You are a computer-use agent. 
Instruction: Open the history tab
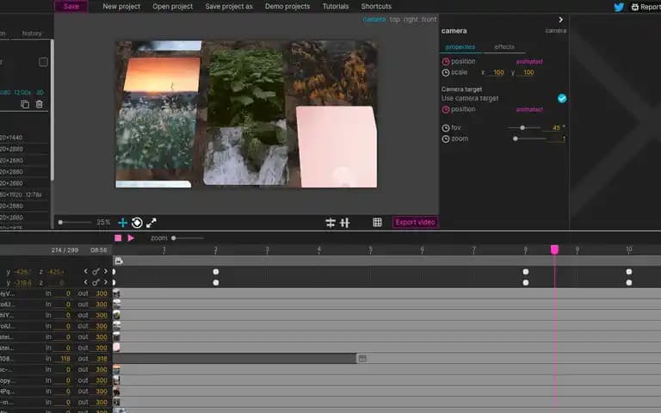coord(32,34)
